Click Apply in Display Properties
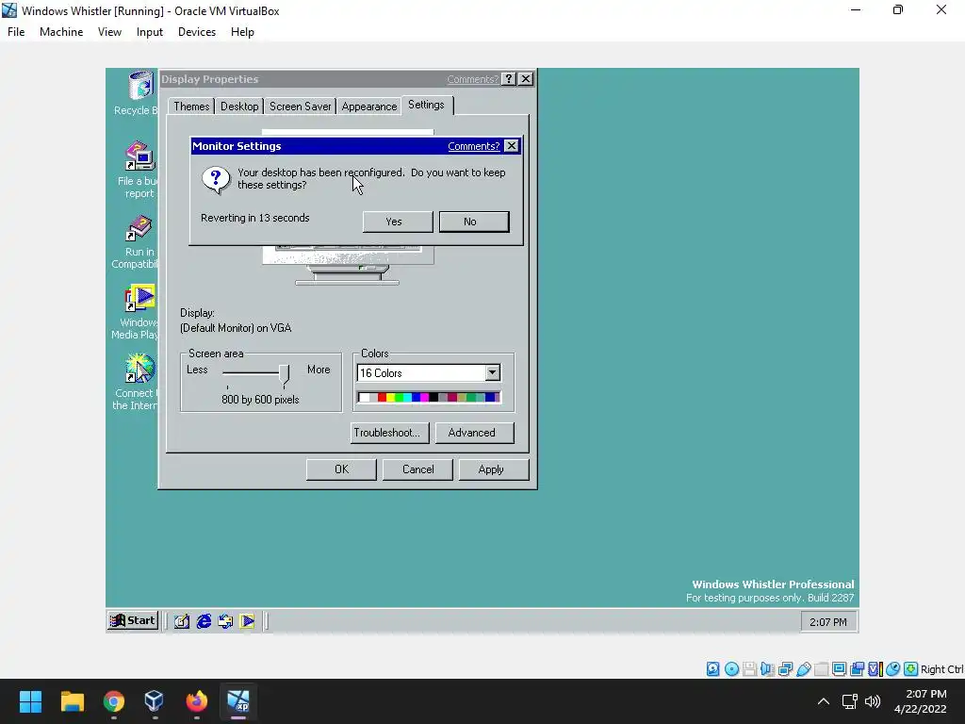The image size is (965, 724). point(494,469)
